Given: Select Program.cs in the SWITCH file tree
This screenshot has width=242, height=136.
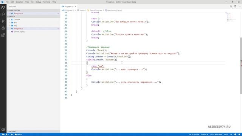Looking at the screenshot, I should (33, 29).
